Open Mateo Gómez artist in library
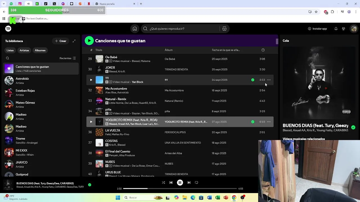 tap(41, 105)
